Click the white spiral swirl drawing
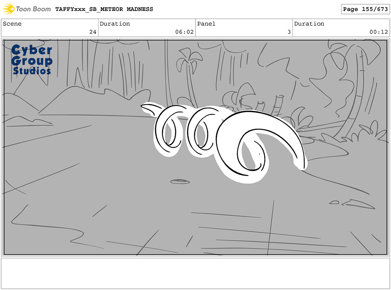The width and height of the screenshot is (391, 290). [x=224, y=142]
